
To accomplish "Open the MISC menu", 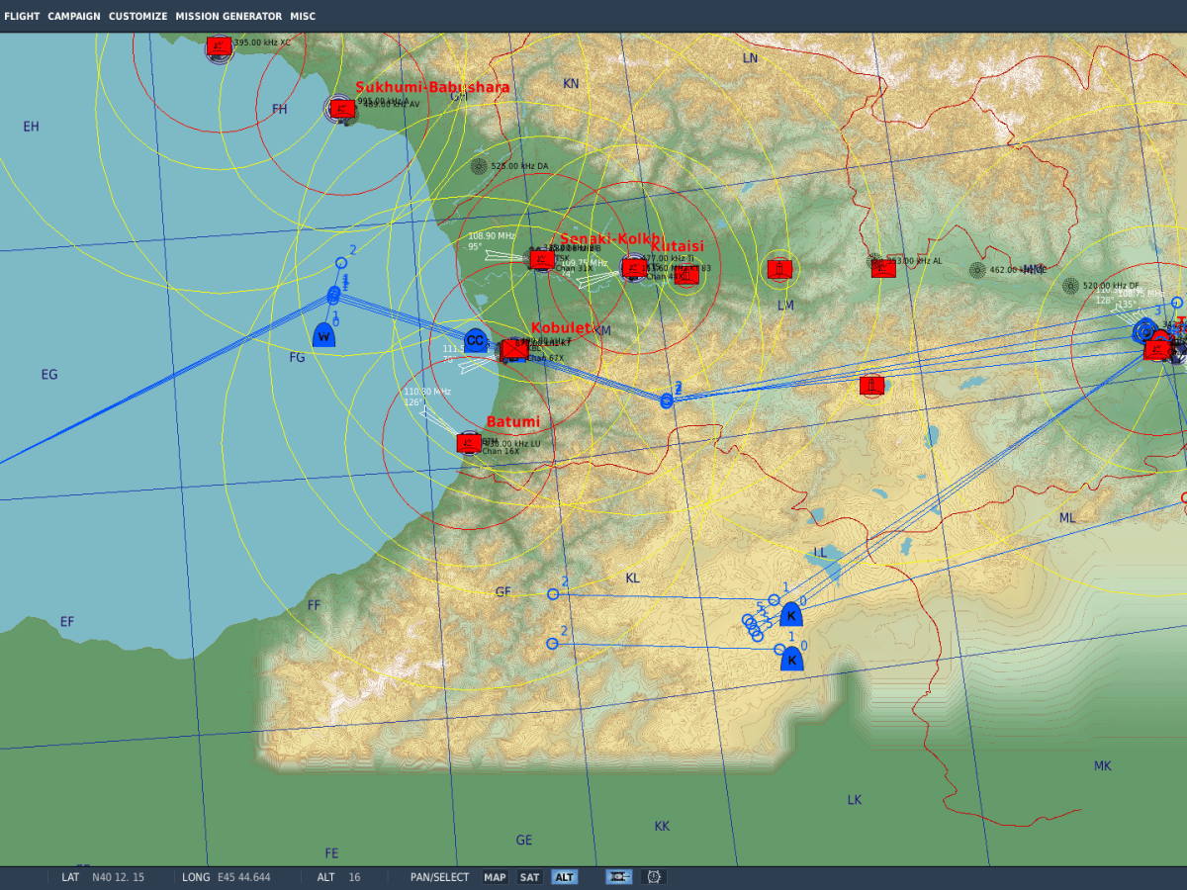I will 303,16.
